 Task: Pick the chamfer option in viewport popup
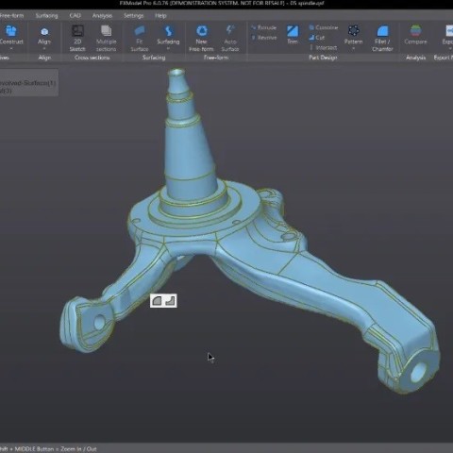pyautogui.click(x=170, y=301)
